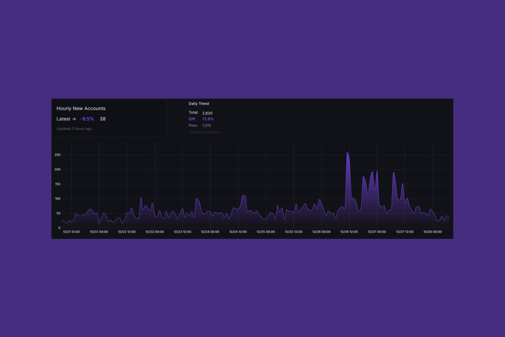Screen dimensions: 505x337
Task: Select the 100 gridline label
Action: (57, 198)
